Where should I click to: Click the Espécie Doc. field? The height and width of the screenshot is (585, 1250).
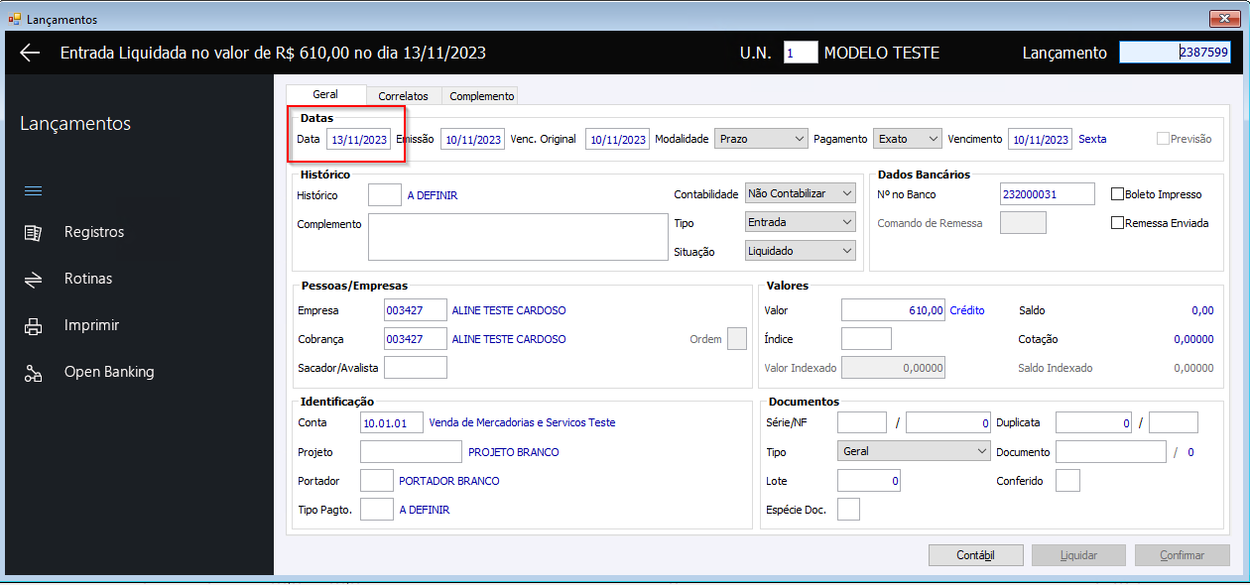click(849, 510)
